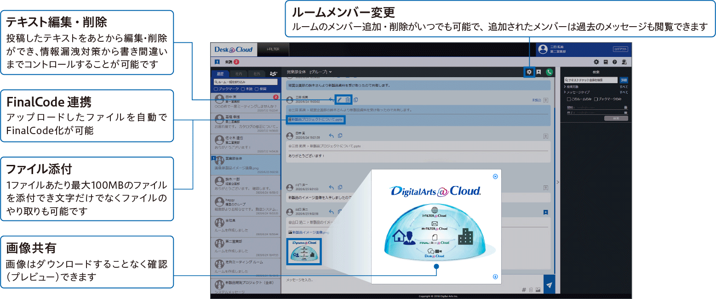Switch to the 社内 tab
716x299 pixels.
(x=238, y=73)
